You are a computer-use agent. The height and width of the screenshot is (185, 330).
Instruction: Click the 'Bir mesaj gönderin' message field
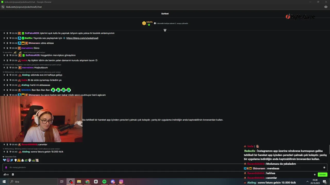point(165,168)
